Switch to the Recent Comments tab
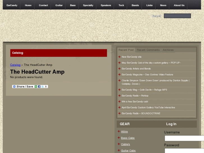Screen dimensions: 204x153 point(148,50)
